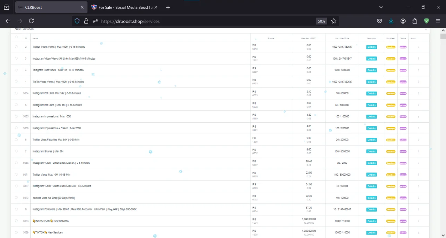
Task: Select the Telegram Post Views row checkbox
Action: tap(16, 70)
